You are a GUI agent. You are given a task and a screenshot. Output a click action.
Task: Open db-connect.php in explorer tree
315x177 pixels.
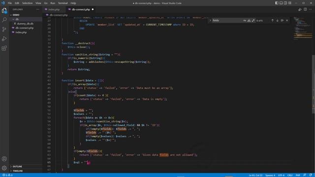pyautogui.click(x=24, y=28)
